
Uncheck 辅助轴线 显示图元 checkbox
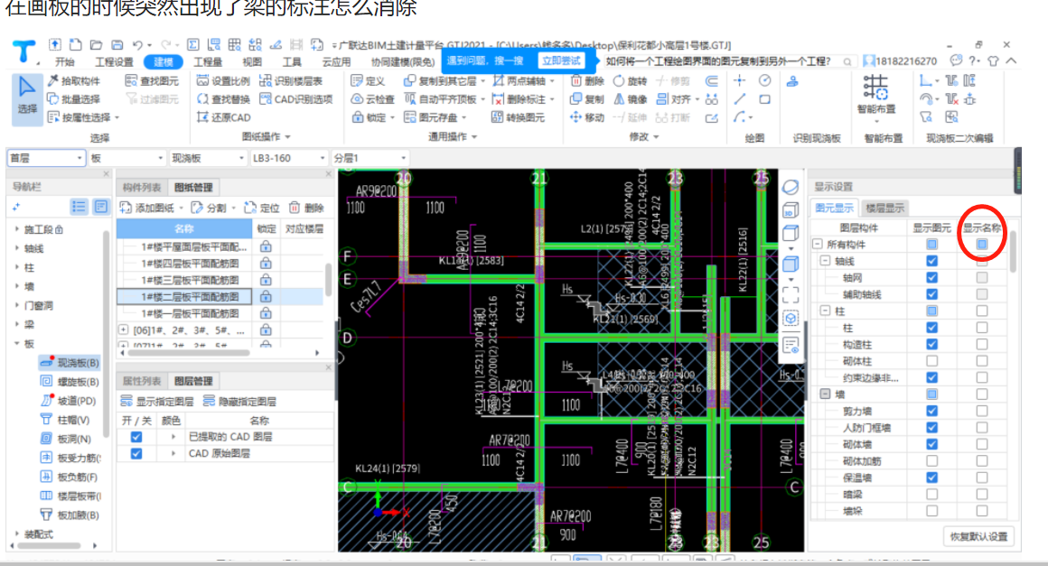click(931, 294)
